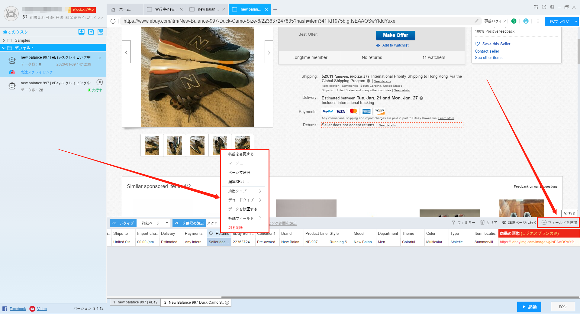Screen dimensions: 580x314
Task: Remove the first new balance 997 task via its X
Action: click(x=100, y=58)
